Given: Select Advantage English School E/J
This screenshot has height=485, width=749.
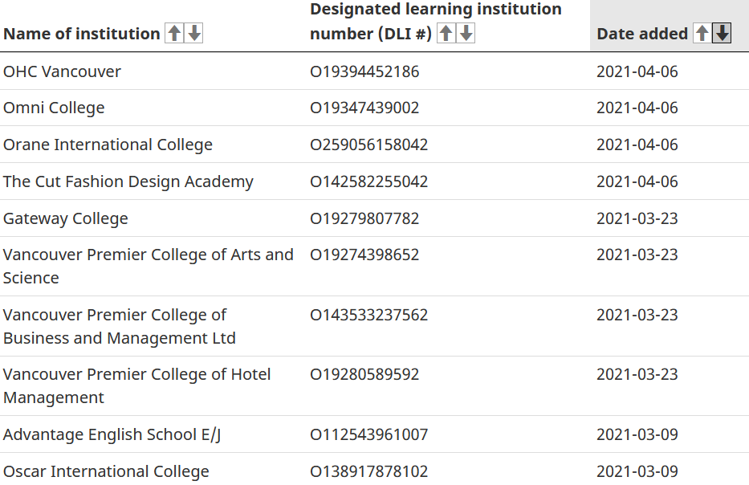Looking at the screenshot, I should [112, 434].
